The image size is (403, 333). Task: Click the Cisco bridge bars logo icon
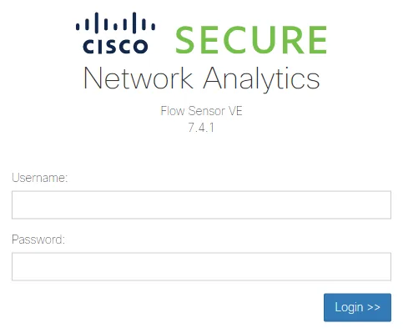pos(115,23)
